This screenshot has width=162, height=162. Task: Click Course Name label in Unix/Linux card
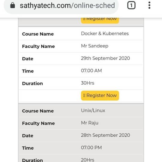click(38, 111)
